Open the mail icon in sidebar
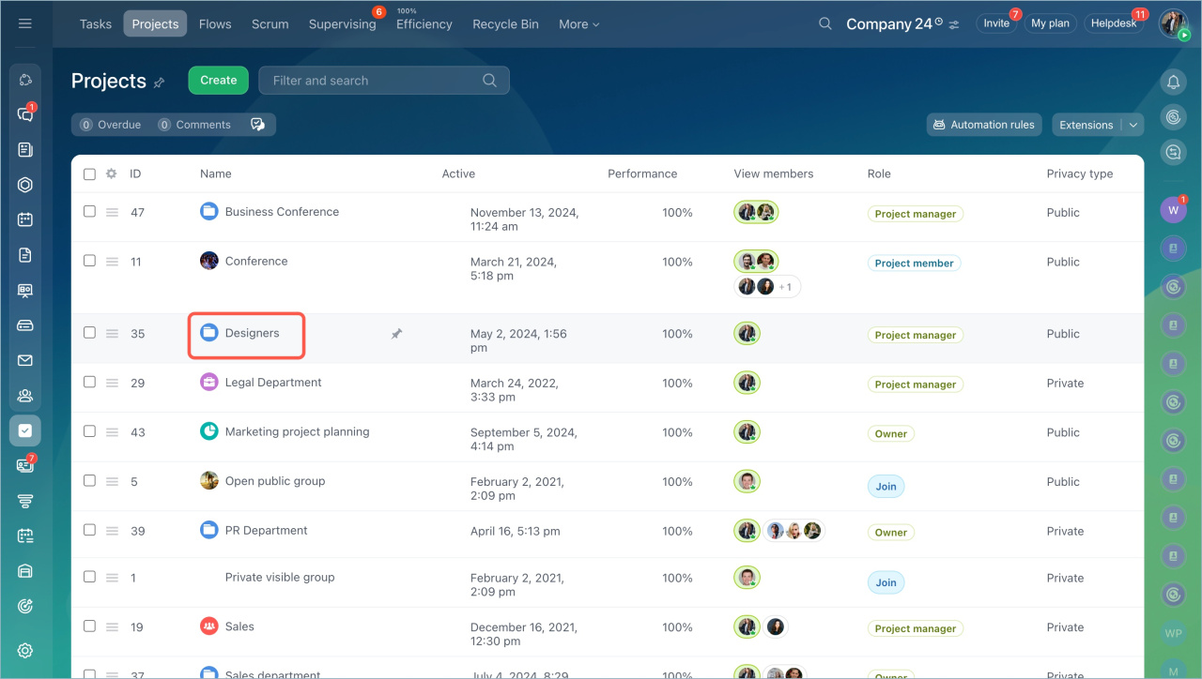 [x=25, y=360]
